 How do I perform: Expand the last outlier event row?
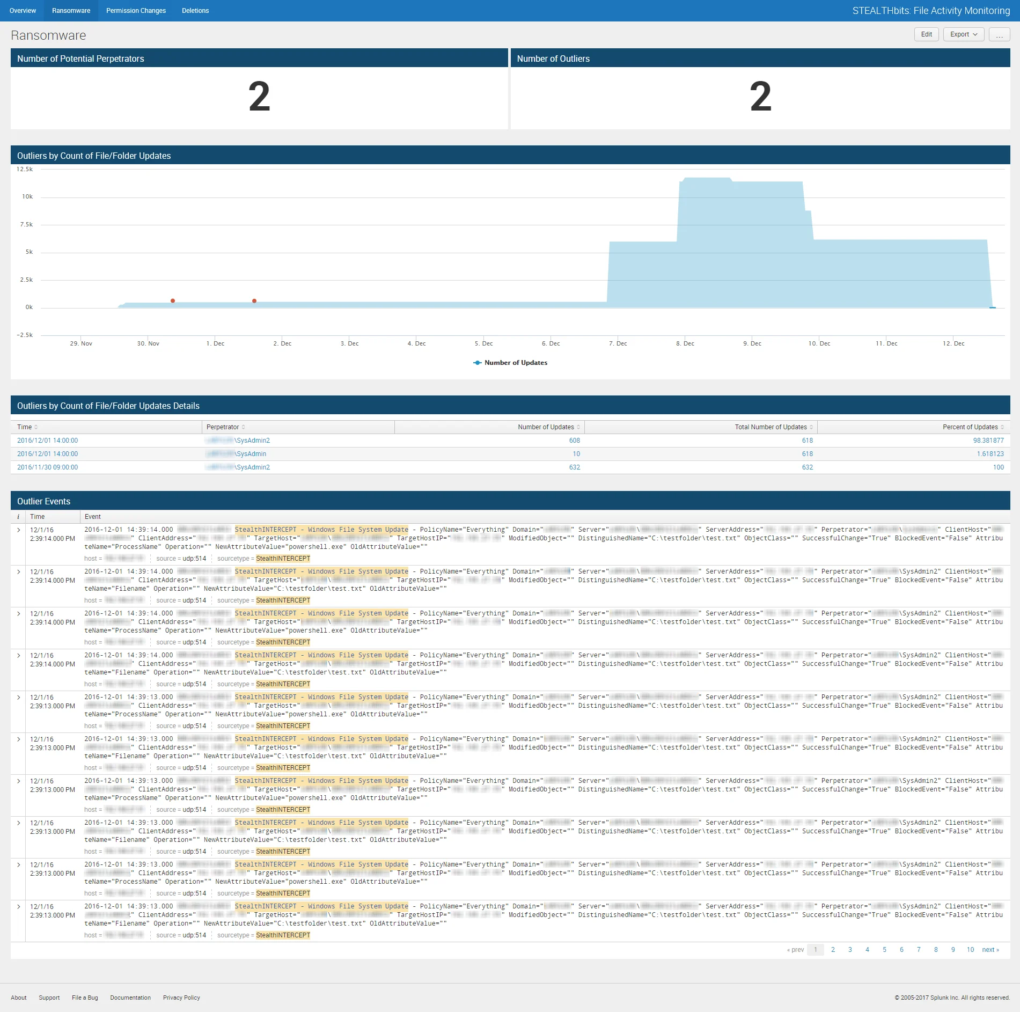point(18,907)
